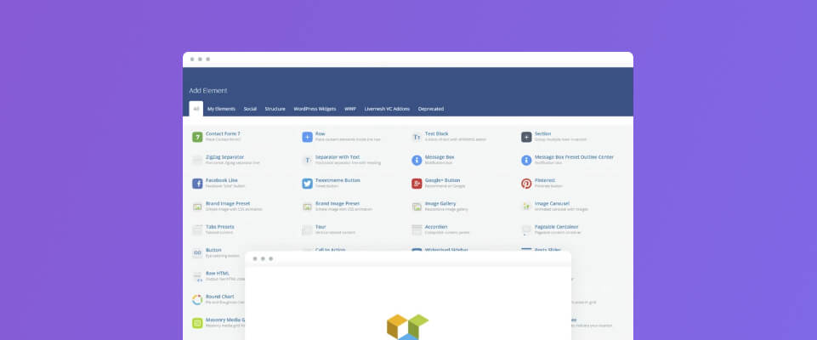Open the Structure tab
Screen dimensions: 817x340
[275, 109]
